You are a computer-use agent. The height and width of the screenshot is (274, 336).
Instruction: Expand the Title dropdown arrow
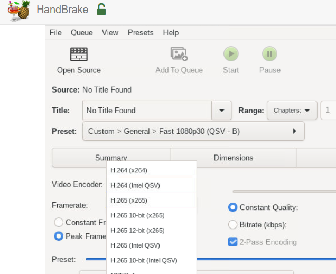[221, 110]
